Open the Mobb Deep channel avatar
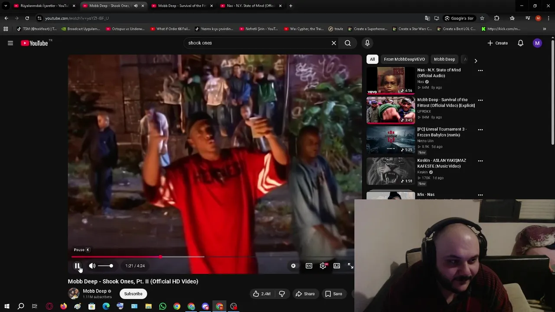The height and width of the screenshot is (312, 555). pos(74,293)
